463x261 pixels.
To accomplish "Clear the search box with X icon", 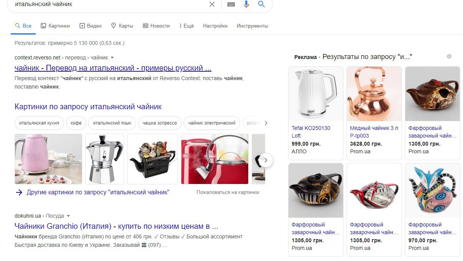I will [x=212, y=4].
